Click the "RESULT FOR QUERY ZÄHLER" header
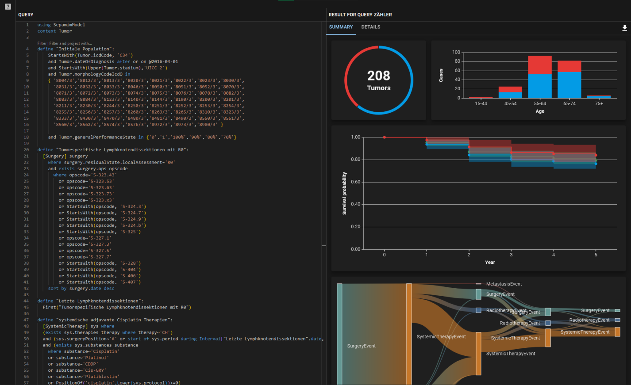Image resolution: width=631 pixels, height=385 pixels. 360,15
